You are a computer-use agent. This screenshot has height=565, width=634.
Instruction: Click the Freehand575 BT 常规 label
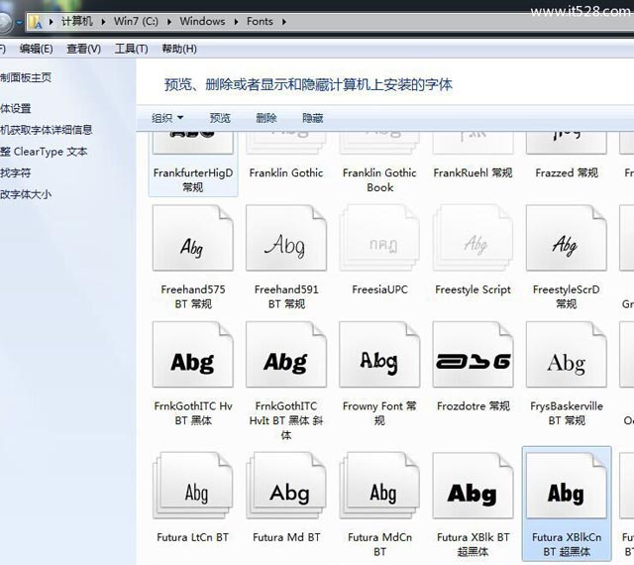tap(193, 296)
